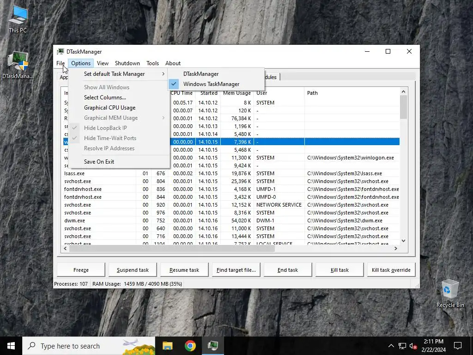This screenshot has width=473, height=355.
Task: Open the notification center icon
Action: click(x=458, y=346)
